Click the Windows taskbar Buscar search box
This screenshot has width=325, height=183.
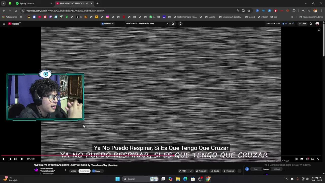[x=141, y=179]
